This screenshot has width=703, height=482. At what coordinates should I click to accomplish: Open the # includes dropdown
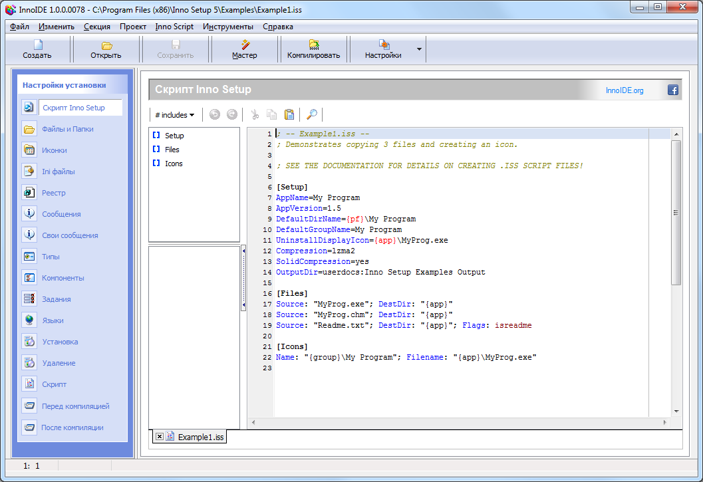174,115
